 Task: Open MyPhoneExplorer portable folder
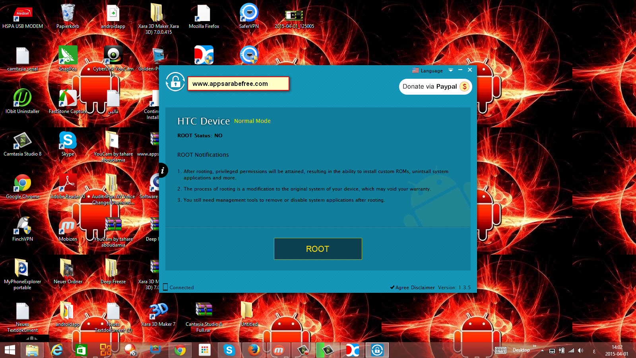click(x=23, y=274)
